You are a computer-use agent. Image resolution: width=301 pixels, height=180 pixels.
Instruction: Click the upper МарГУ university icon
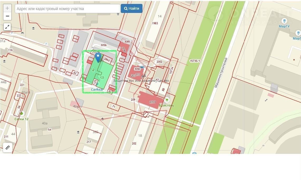point(284,21)
